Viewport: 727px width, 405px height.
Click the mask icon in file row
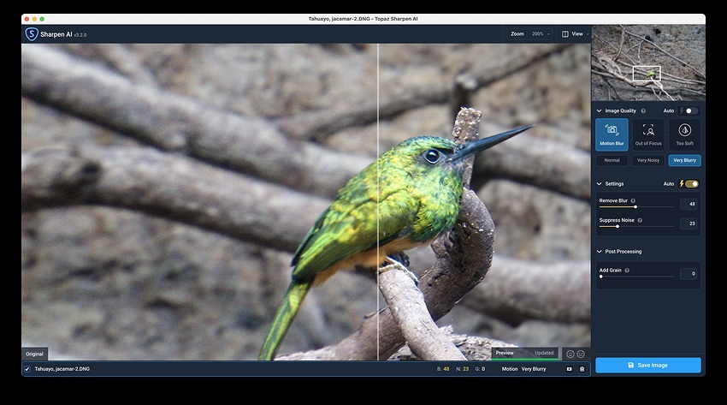(x=569, y=369)
